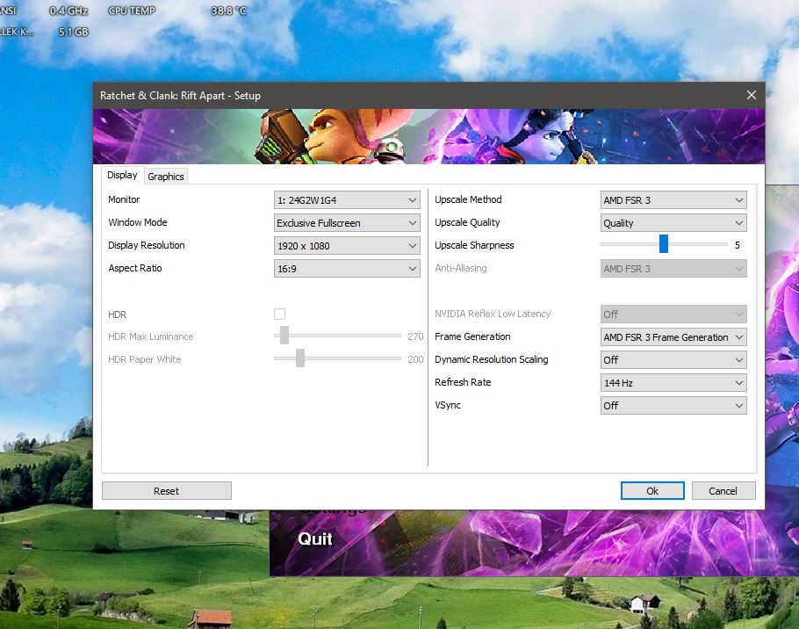This screenshot has width=799, height=629.
Task: Click the Display Resolution label
Action: (147, 245)
